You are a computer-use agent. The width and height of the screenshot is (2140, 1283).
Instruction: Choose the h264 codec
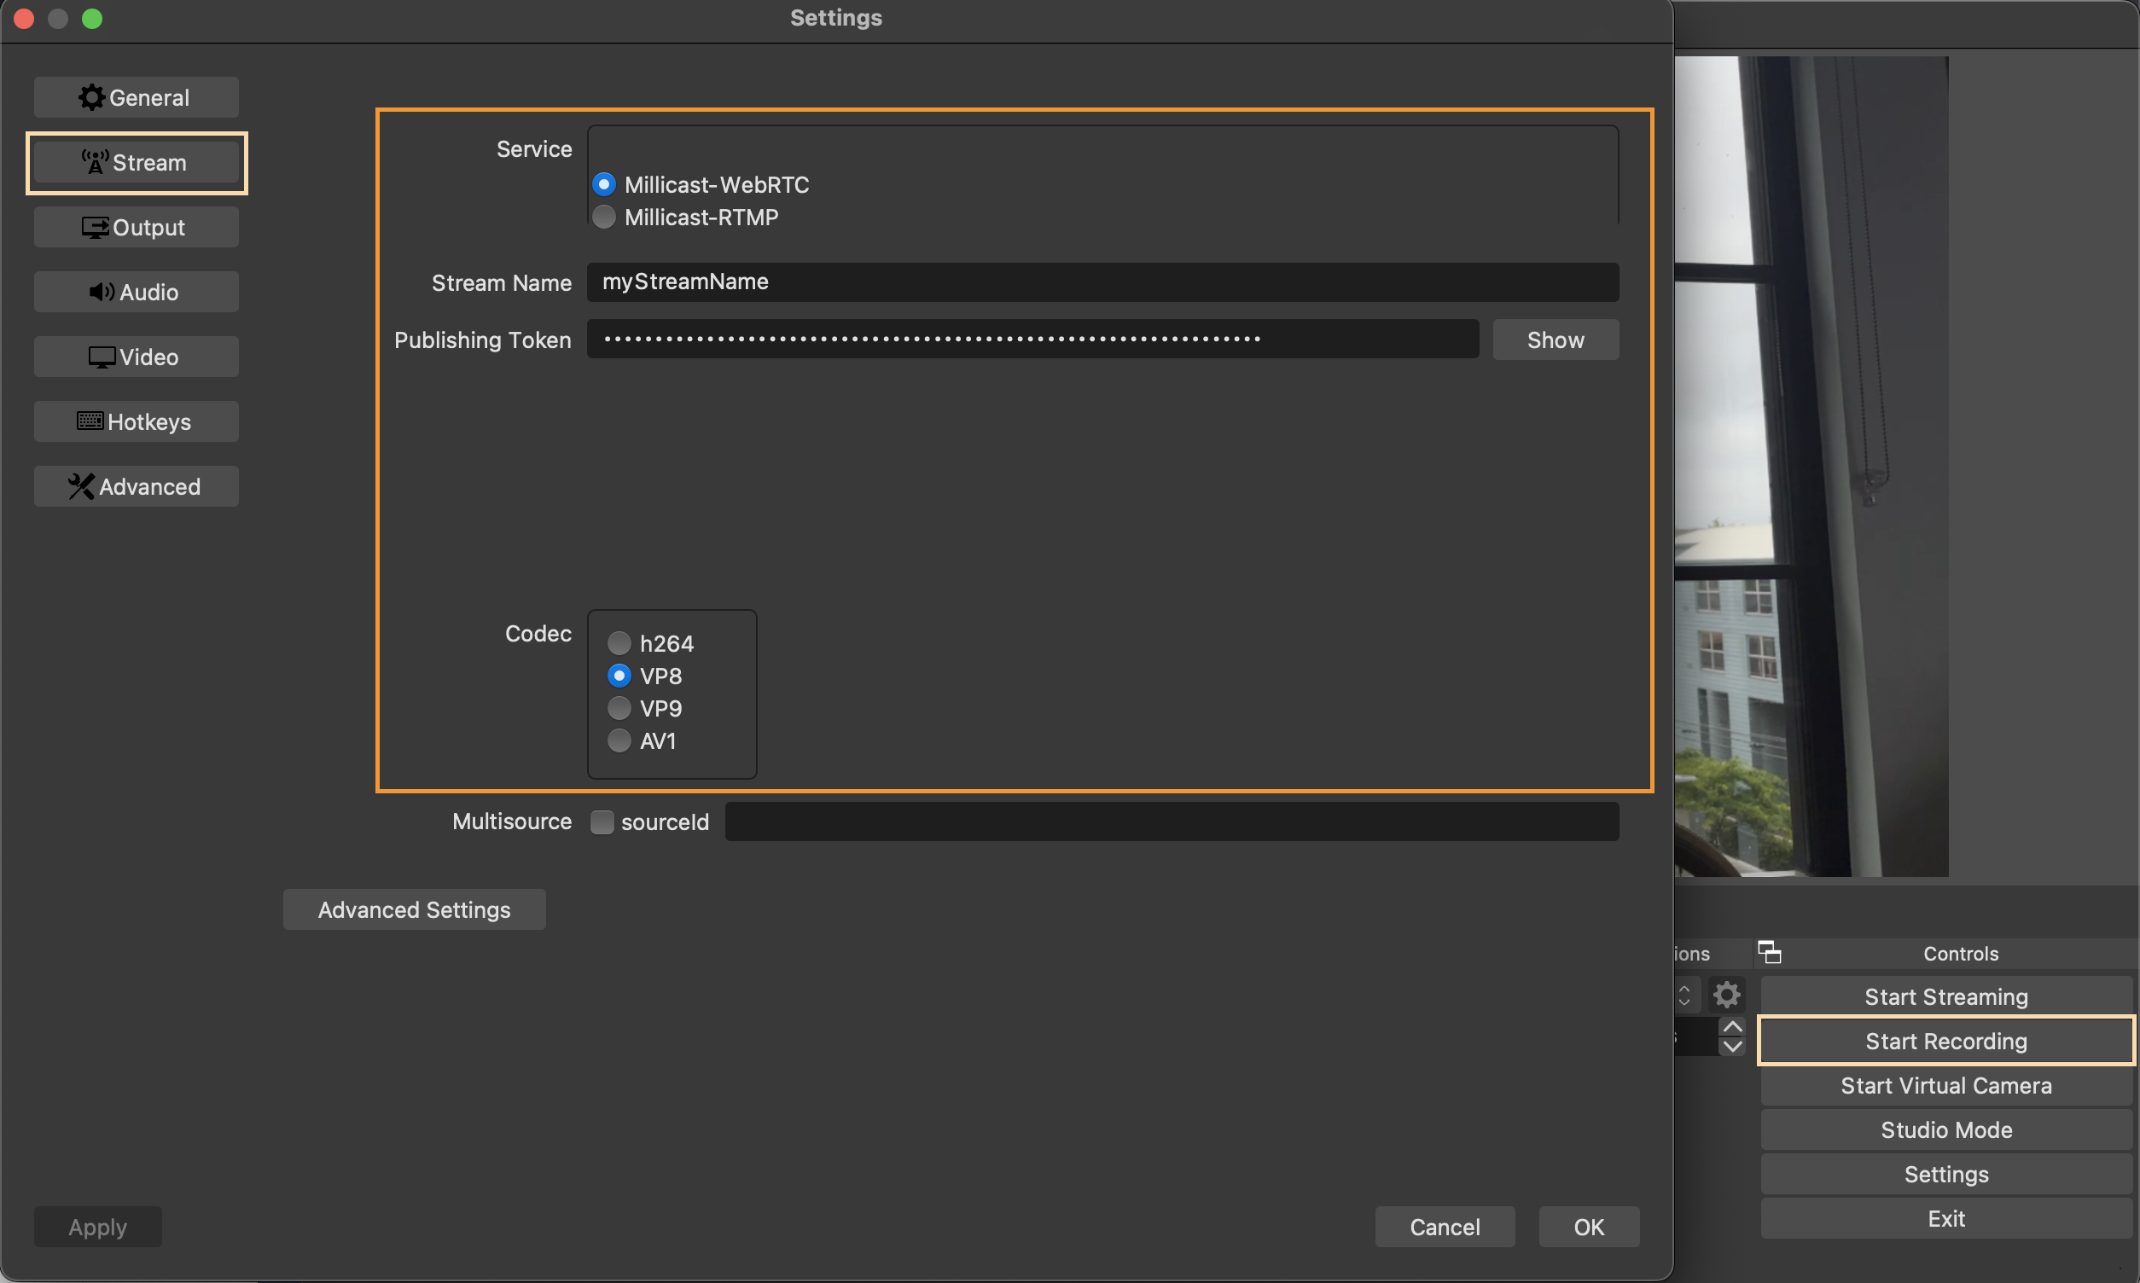click(x=619, y=643)
